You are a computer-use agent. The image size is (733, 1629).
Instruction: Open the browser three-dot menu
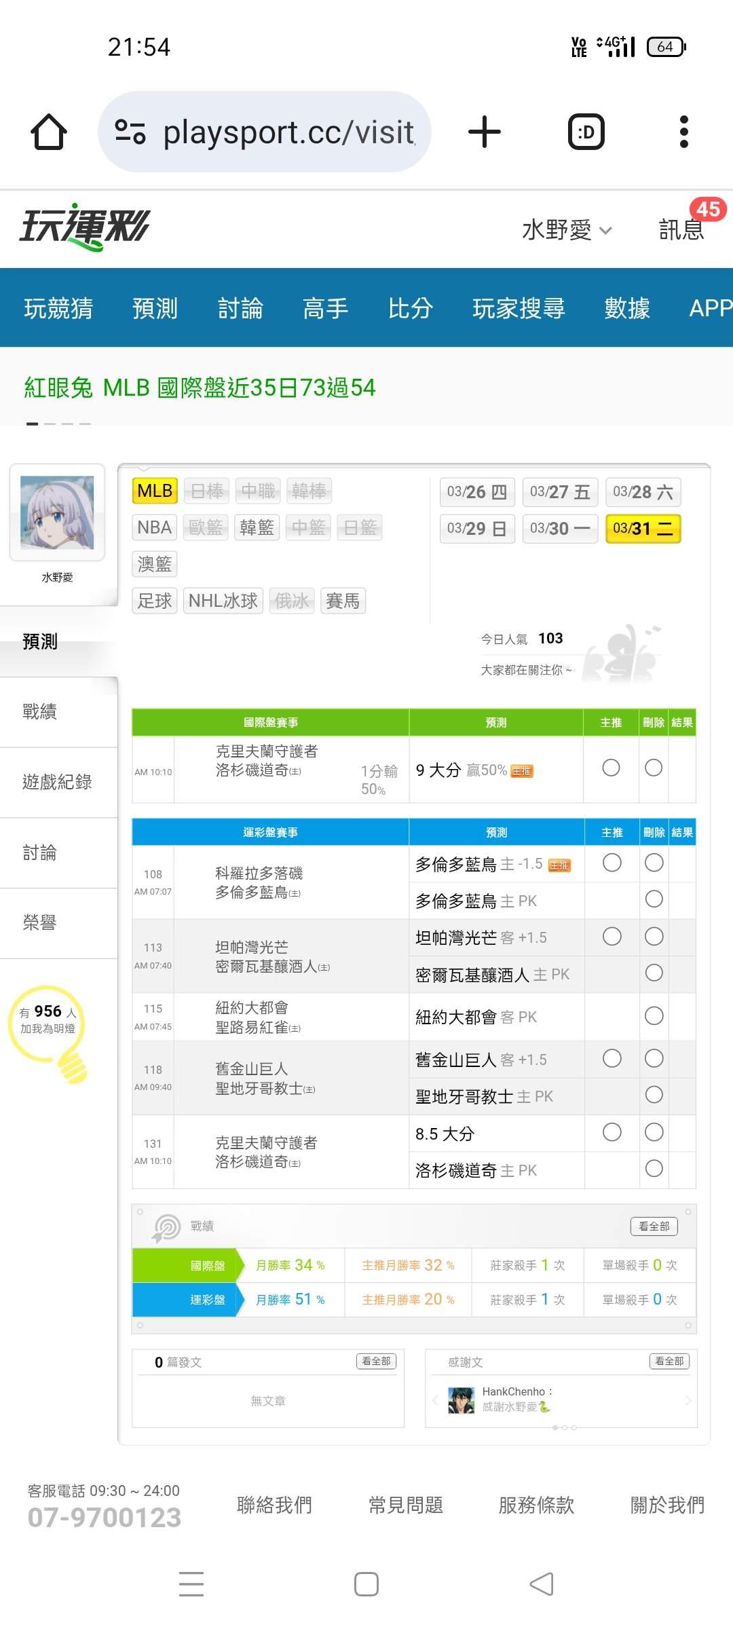[683, 132]
